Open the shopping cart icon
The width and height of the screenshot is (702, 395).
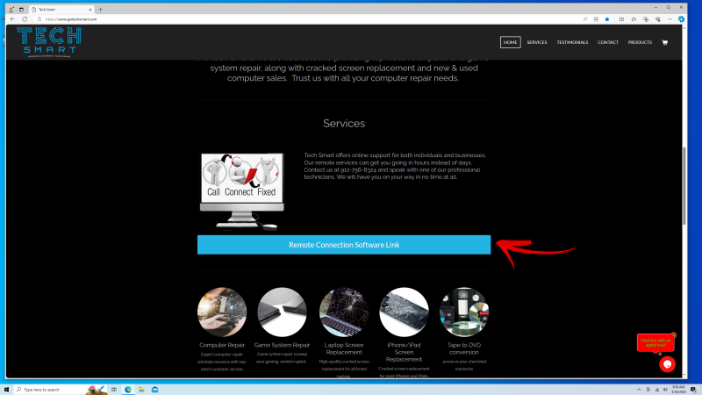pyautogui.click(x=665, y=42)
